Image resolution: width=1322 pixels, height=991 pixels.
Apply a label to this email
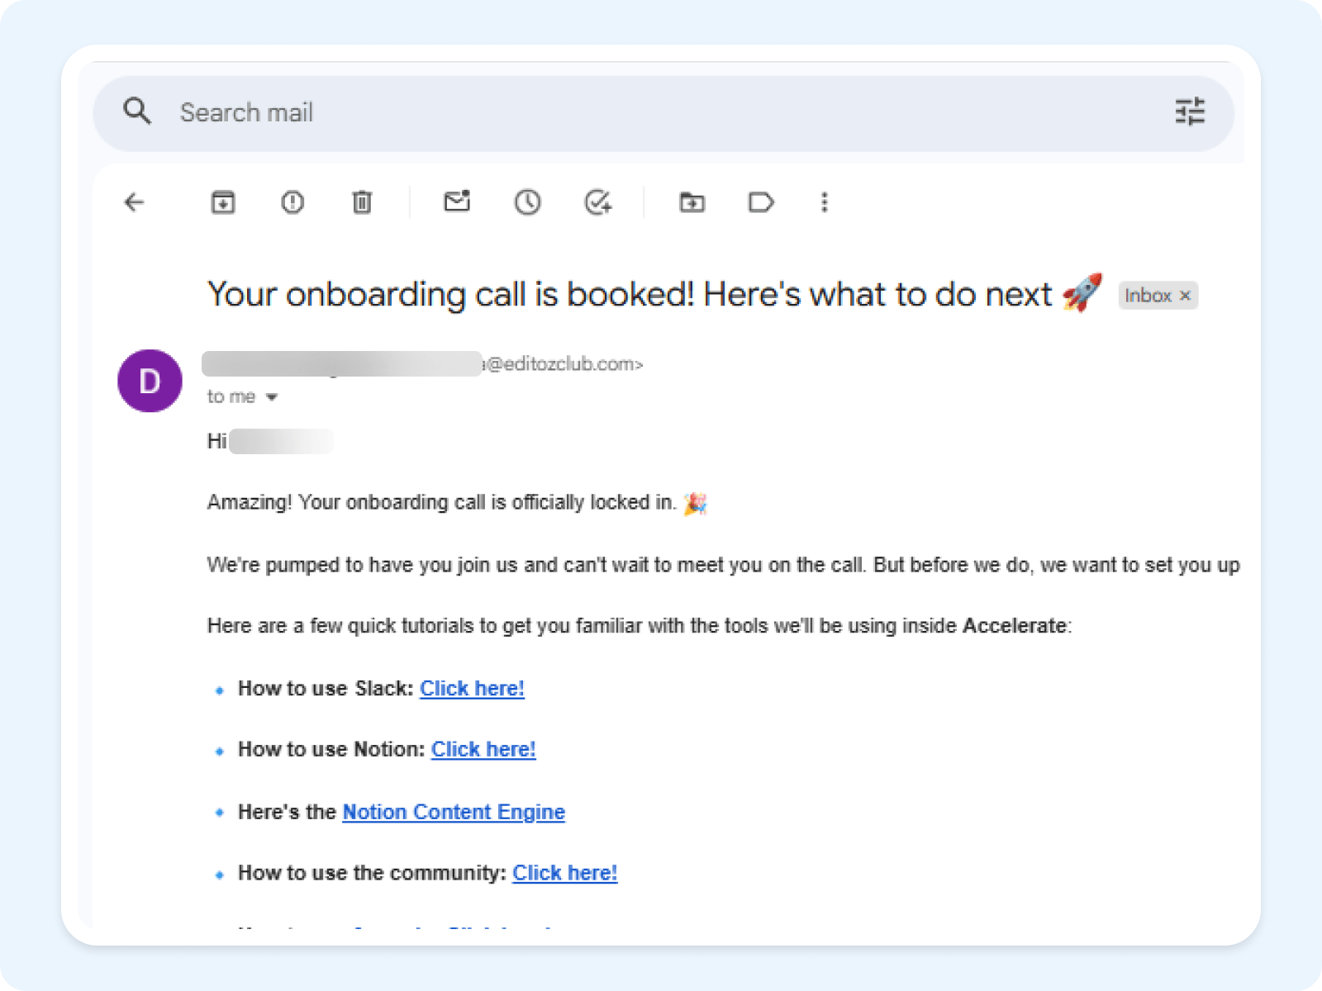pos(761,202)
